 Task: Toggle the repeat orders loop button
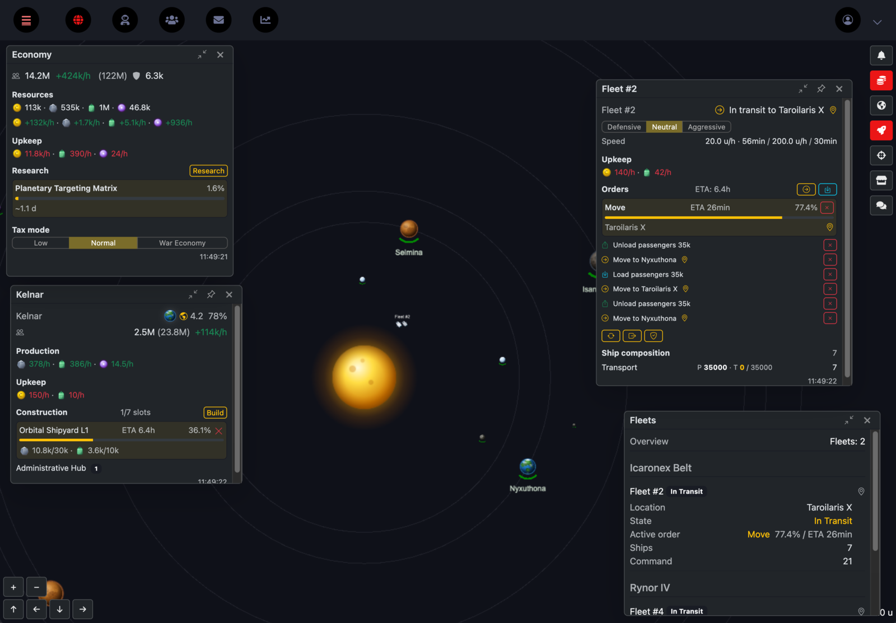click(610, 336)
